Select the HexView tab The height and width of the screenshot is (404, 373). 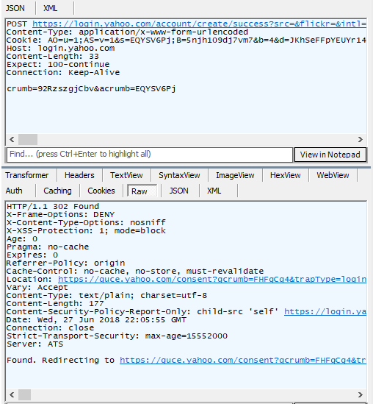285,175
